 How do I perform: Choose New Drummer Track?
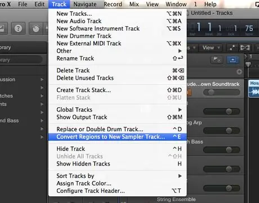click(118, 36)
